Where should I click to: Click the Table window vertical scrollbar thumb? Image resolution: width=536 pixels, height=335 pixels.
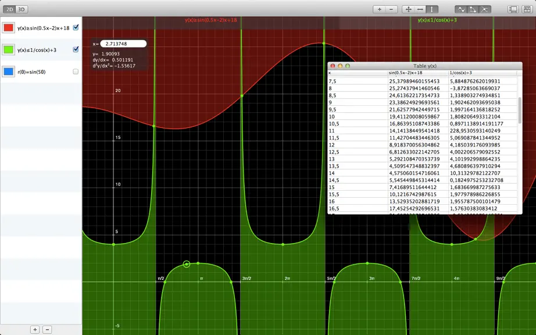520,110
